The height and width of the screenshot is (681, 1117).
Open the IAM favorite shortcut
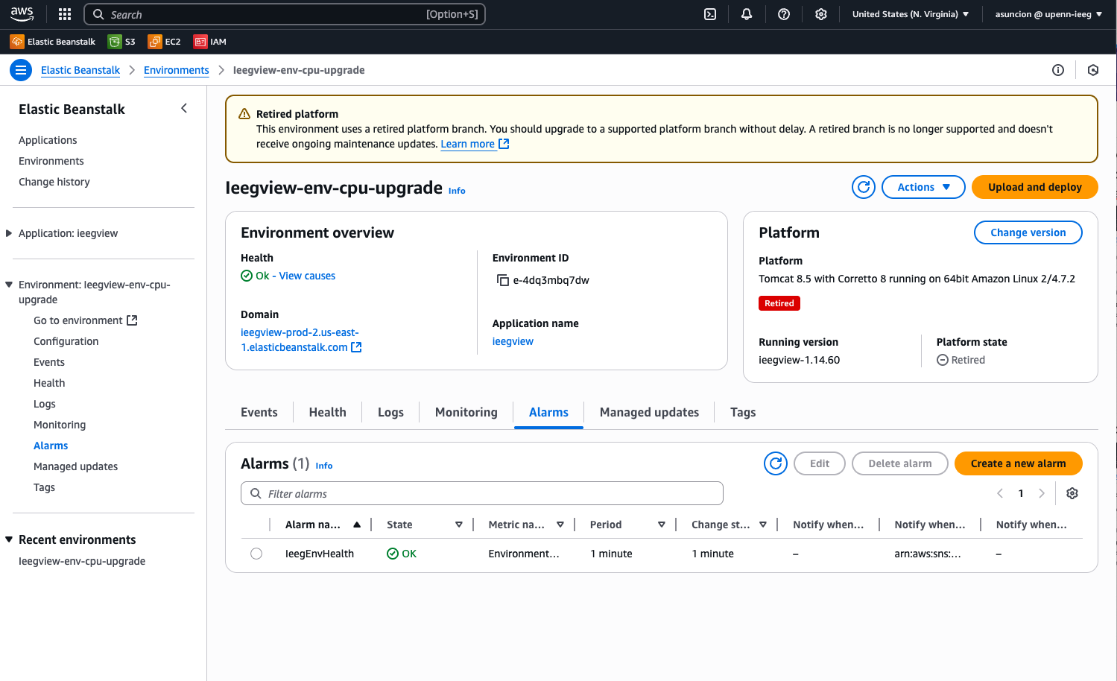210,42
